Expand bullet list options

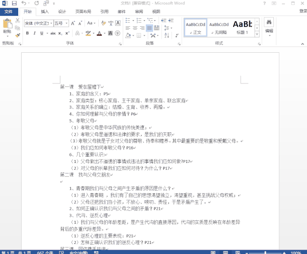click(x=133, y=20)
